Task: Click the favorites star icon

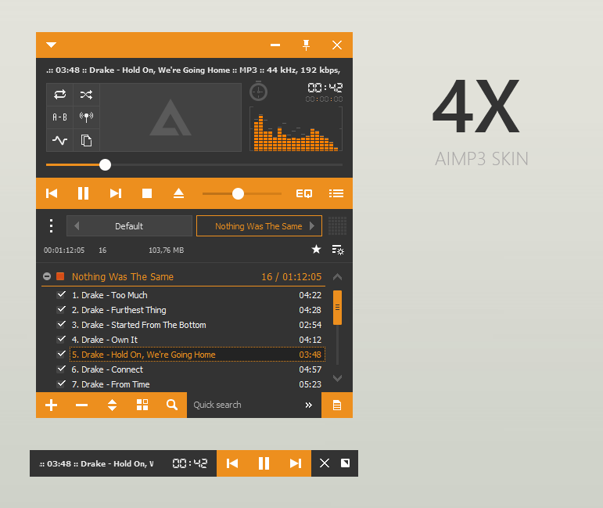Action: 316,250
